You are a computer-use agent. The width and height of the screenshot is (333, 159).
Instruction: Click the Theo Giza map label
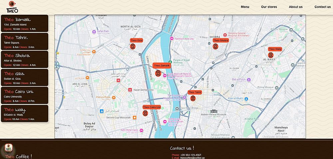[x=137, y=40]
